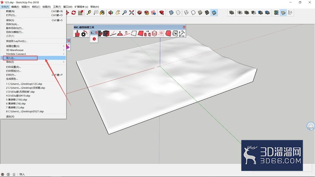Screen dimensions: 315x177
Task: Select the Paint Bucket tool
Action: tap(102, 13)
